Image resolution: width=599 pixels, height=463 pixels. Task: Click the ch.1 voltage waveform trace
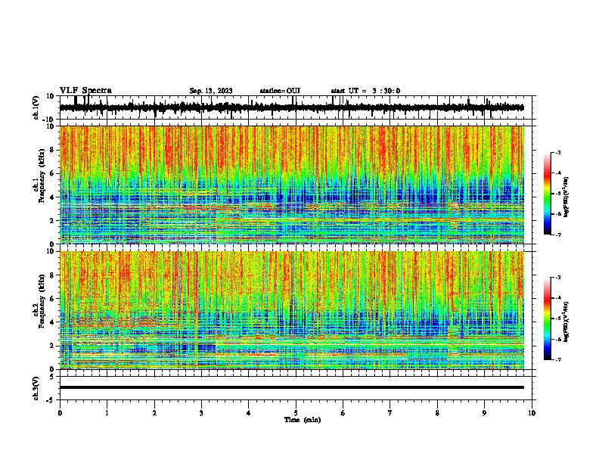coord(291,107)
